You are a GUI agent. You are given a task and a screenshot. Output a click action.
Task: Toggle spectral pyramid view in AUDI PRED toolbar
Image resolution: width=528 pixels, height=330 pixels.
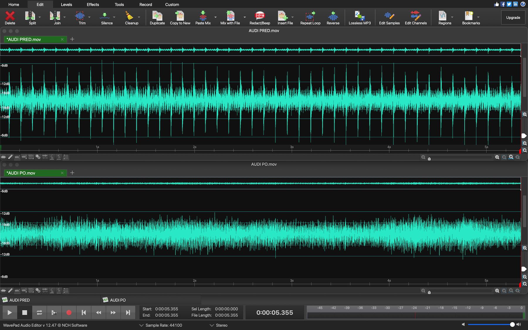coord(52,157)
